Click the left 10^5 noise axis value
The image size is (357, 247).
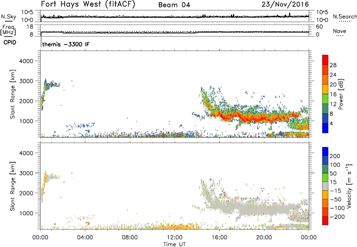[27, 12]
